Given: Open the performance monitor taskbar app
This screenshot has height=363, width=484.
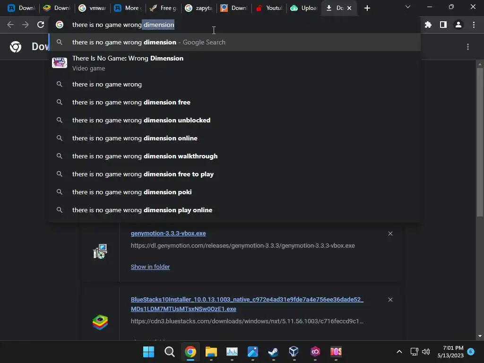Looking at the screenshot, I should (232, 352).
